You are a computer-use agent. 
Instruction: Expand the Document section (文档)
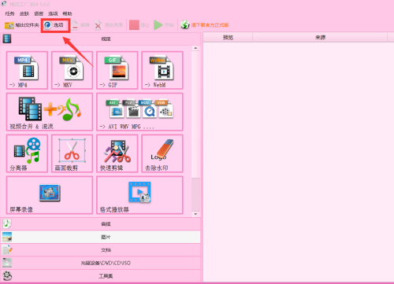(x=101, y=250)
